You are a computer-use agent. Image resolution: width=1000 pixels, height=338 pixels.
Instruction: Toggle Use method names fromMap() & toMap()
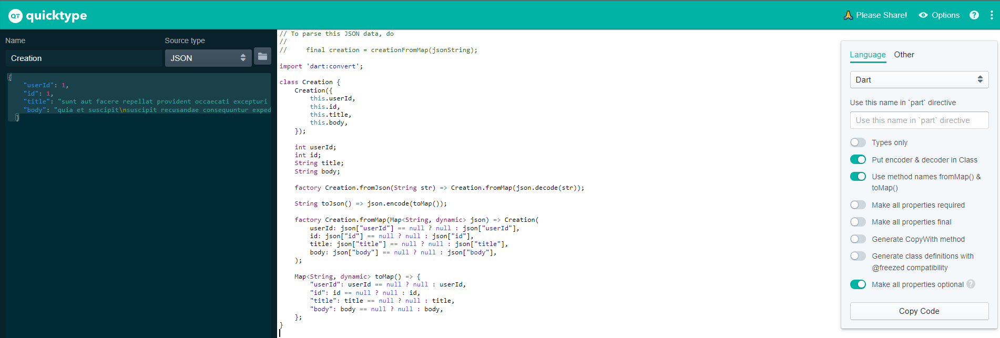coord(858,177)
